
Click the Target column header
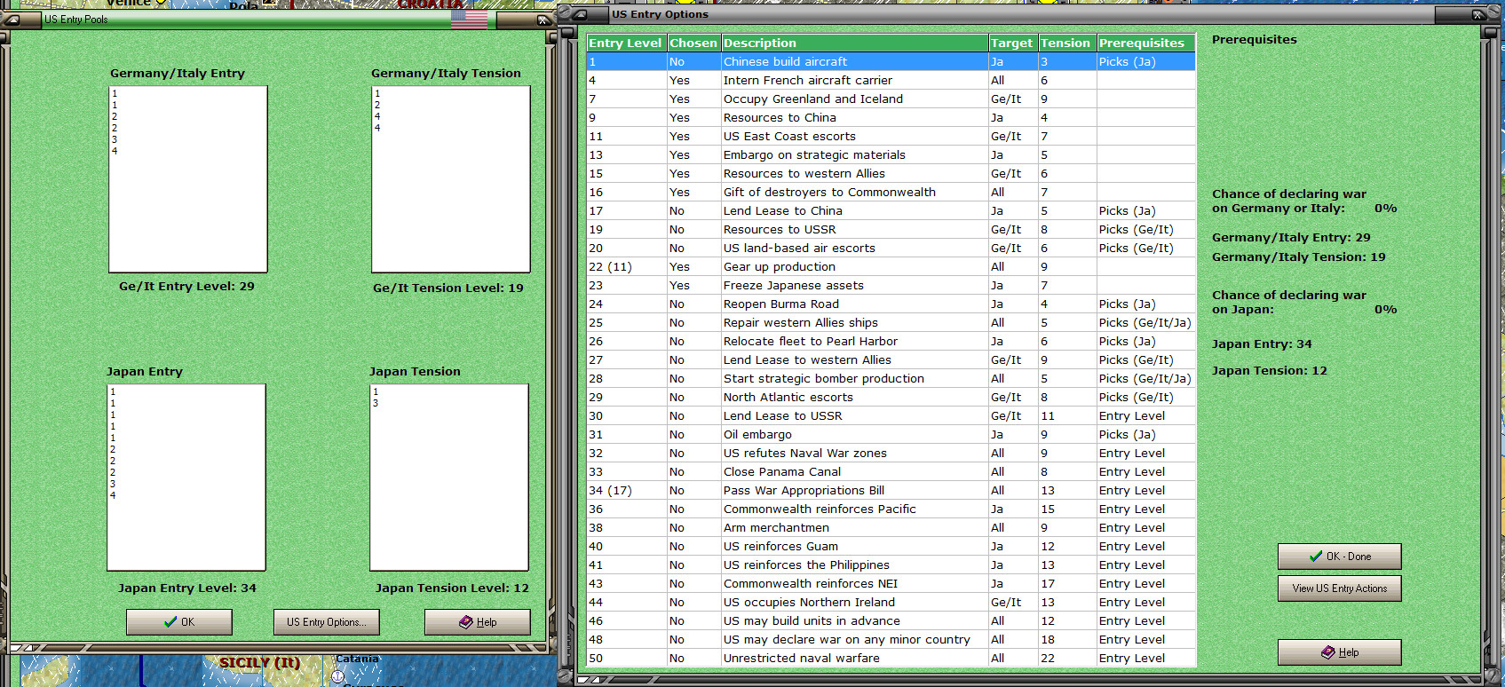coord(1013,43)
